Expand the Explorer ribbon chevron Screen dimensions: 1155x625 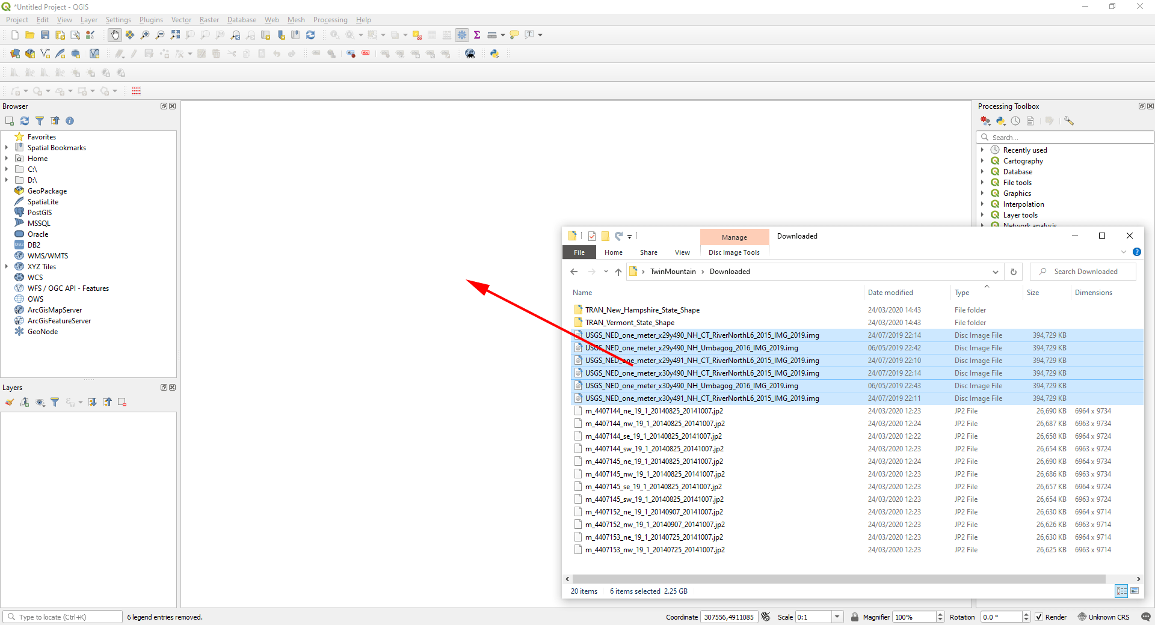click(x=1123, y=252)
